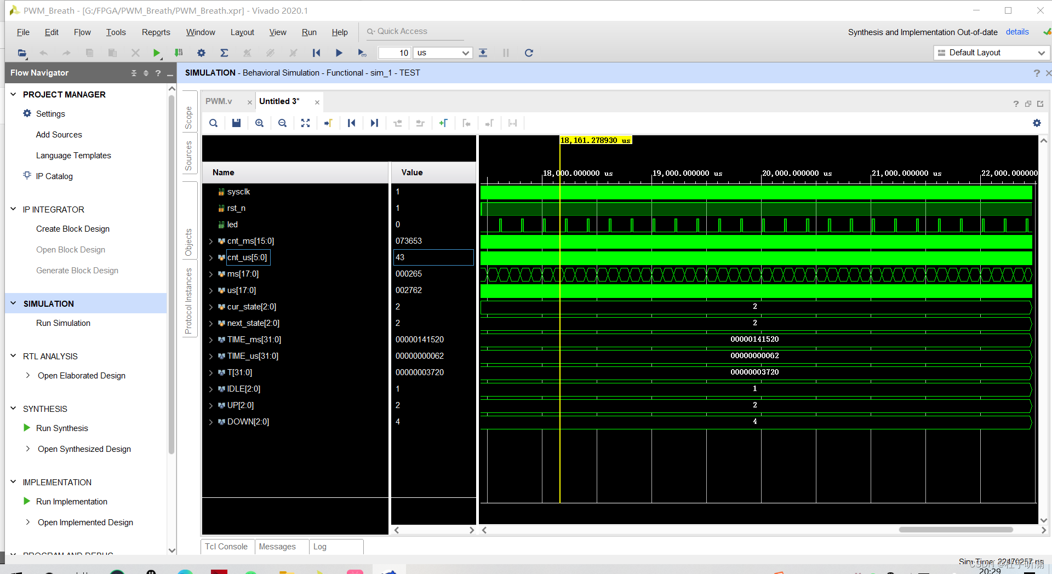Go to time zero in waveform

[351, 123]
